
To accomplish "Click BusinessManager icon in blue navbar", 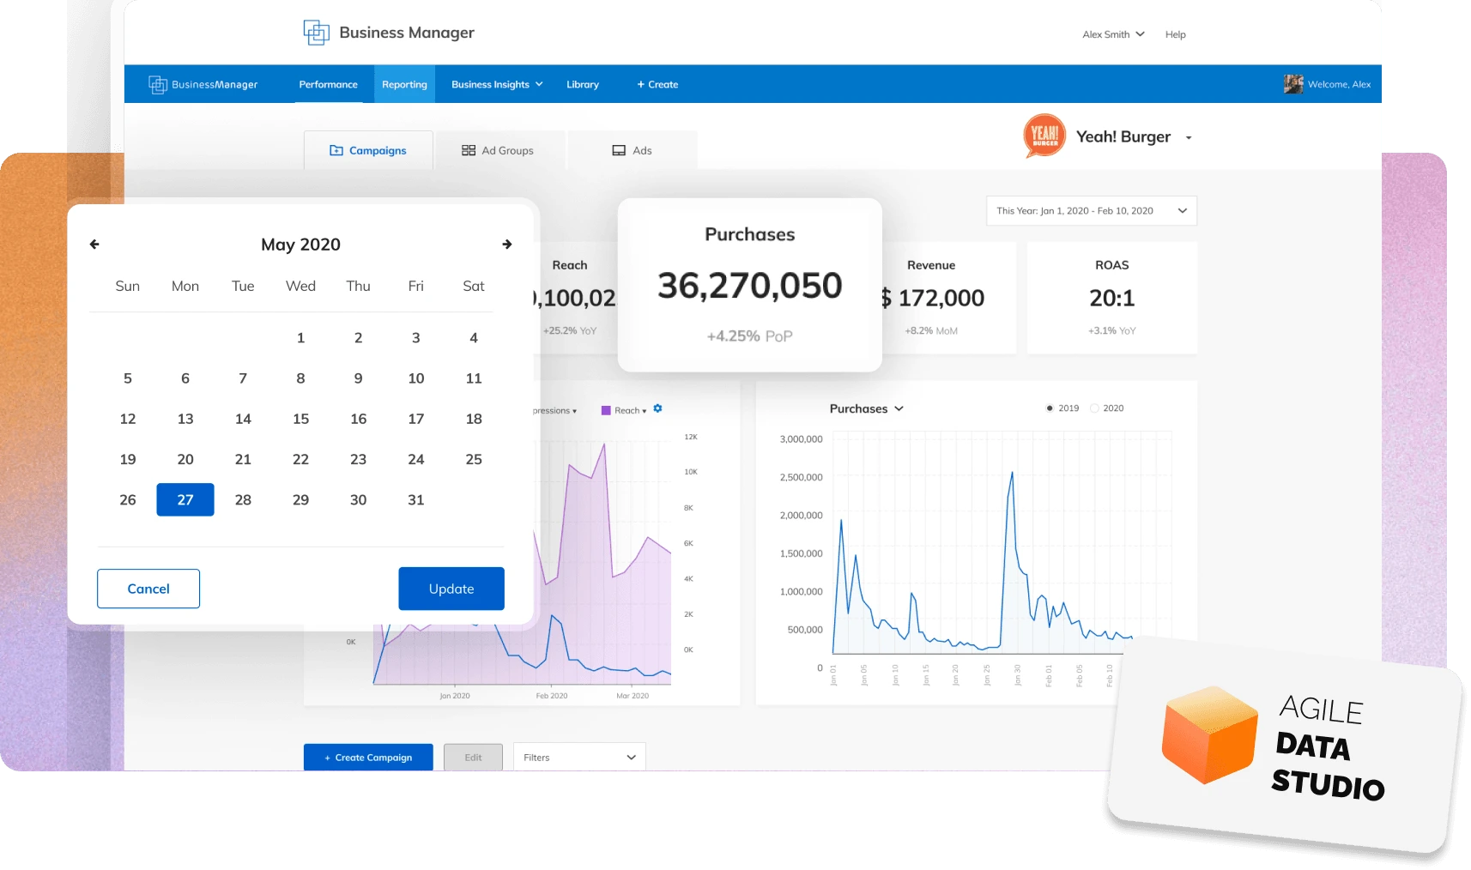I will click(x=158, y=84).
